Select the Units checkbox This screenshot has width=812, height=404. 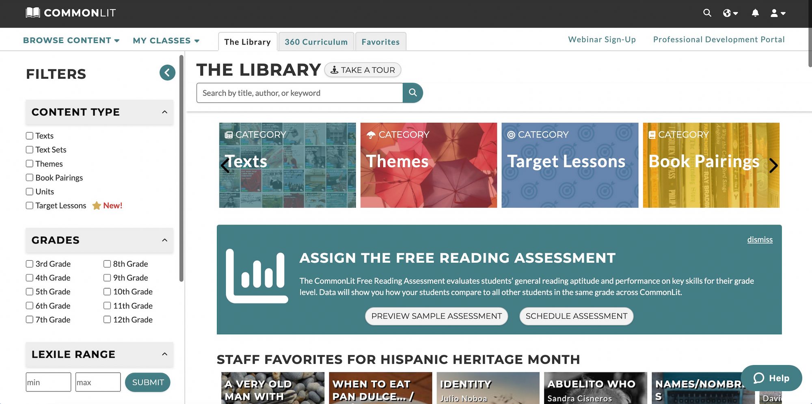[x=30, y=192]
